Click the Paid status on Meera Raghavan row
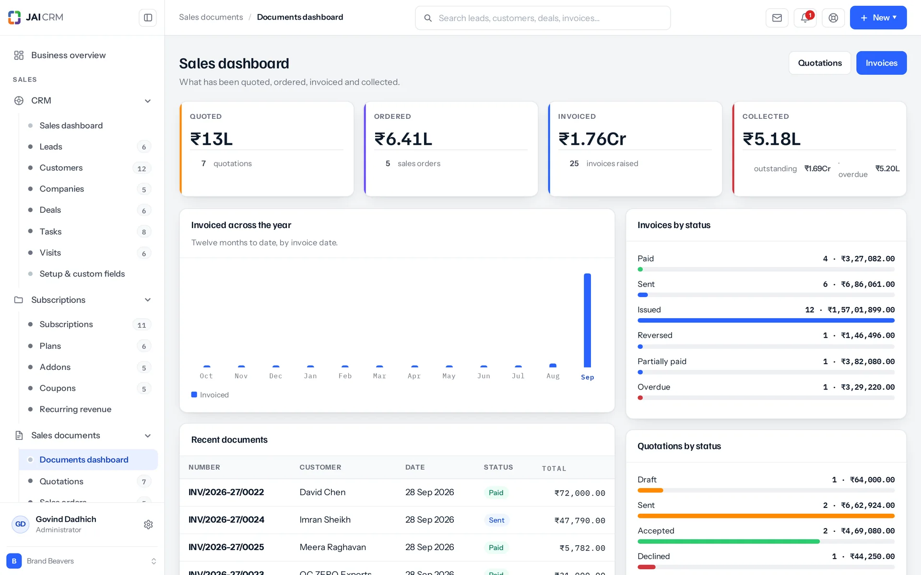Screen dimensions: 921x575 pos(496,548)
